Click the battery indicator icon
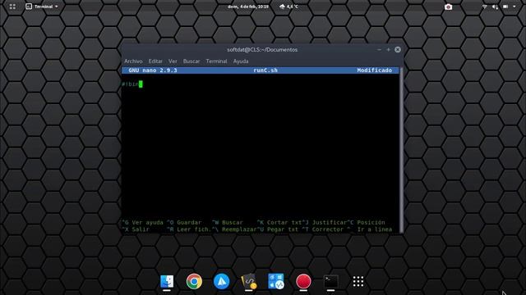Screen dimensions: 526x295 click(x=505, y=7)
